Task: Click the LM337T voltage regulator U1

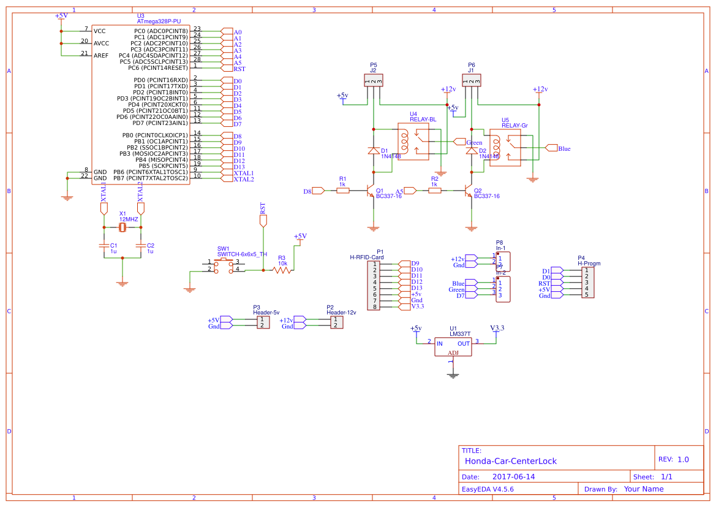Action: [453, 346]
